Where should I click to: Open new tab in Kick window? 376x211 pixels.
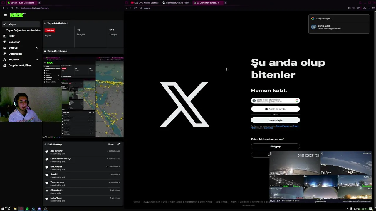click(39, 3)
